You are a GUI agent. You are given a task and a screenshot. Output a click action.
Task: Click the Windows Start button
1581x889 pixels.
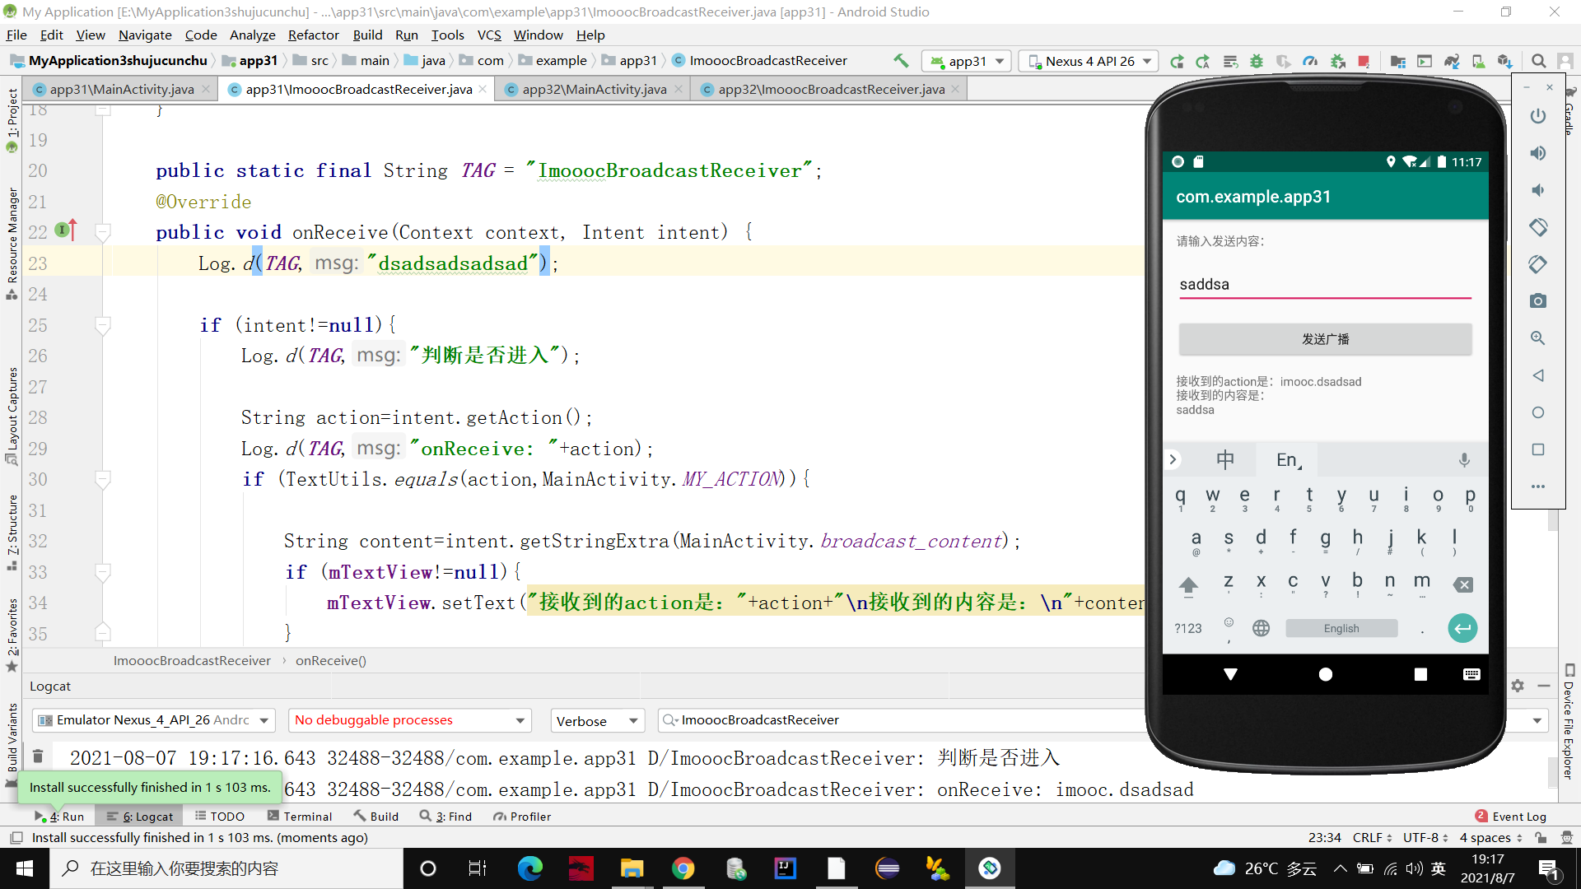[24, 868]
